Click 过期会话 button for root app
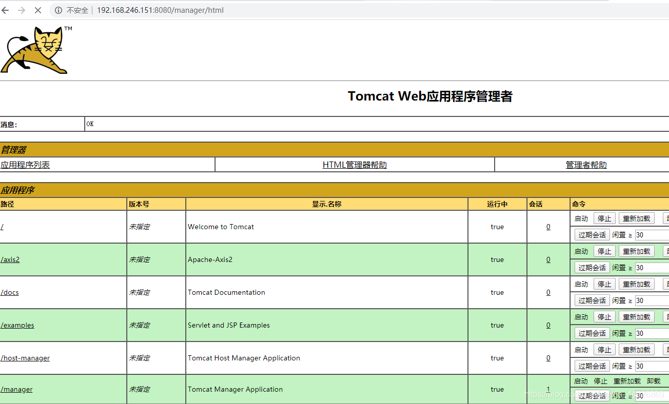This screenshot has height=404, width=669. [x=592, y=235]
